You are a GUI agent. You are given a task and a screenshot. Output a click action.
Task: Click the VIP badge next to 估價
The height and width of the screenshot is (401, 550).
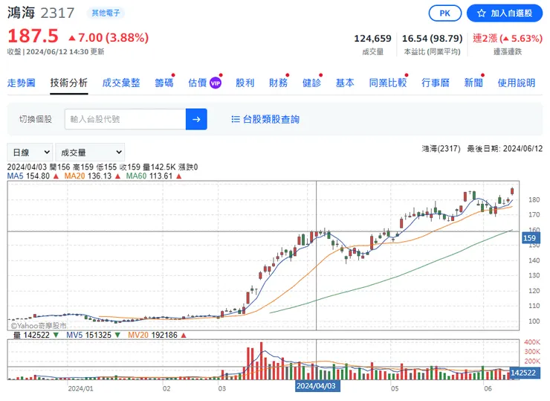point(216,83)
